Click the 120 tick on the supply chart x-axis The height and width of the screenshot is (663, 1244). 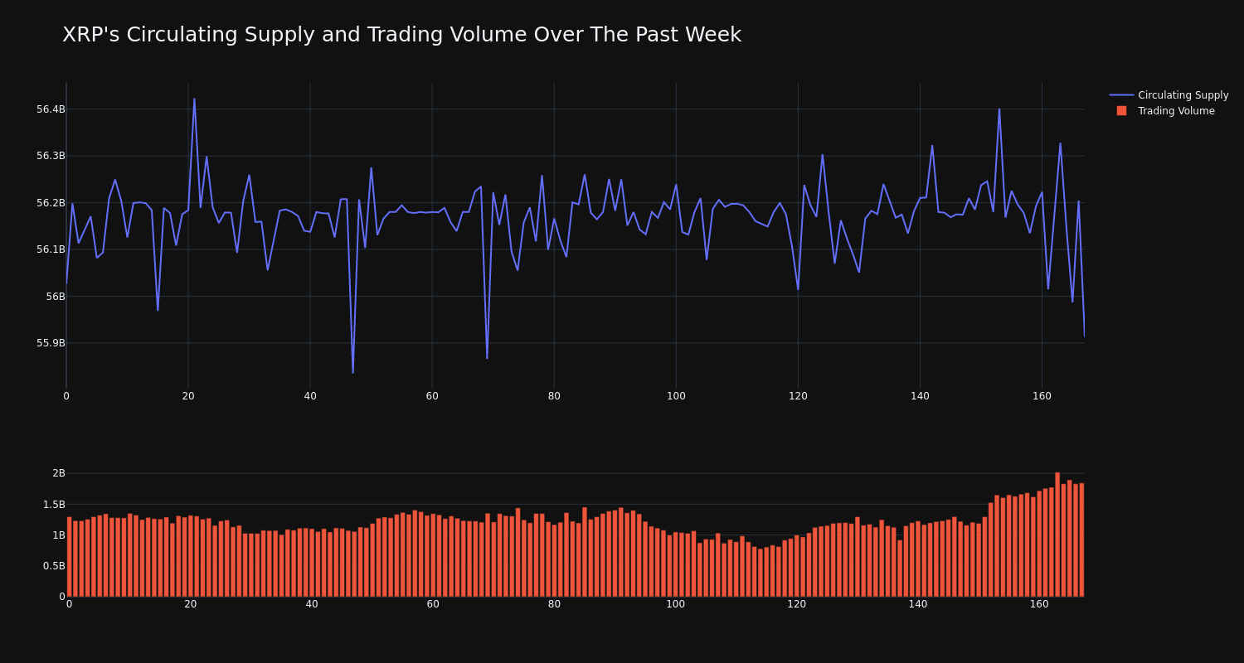tap(798, 396)
